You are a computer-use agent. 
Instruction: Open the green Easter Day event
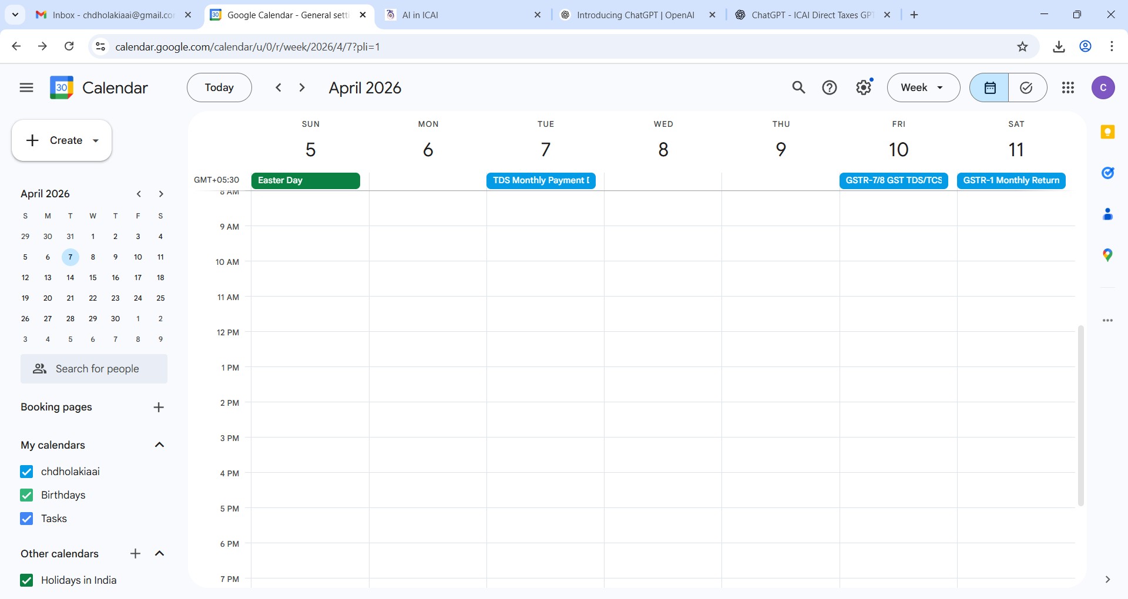pos(305,180)
